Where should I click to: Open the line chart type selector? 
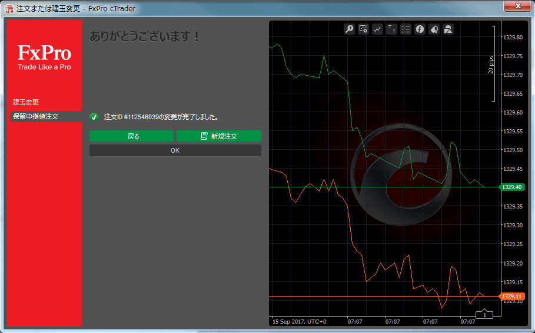[x=377, y=29]
